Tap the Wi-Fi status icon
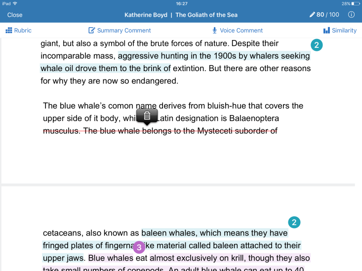Image resolution: width=362 pixels, height=271 pixels. click(x=15, y=3)
